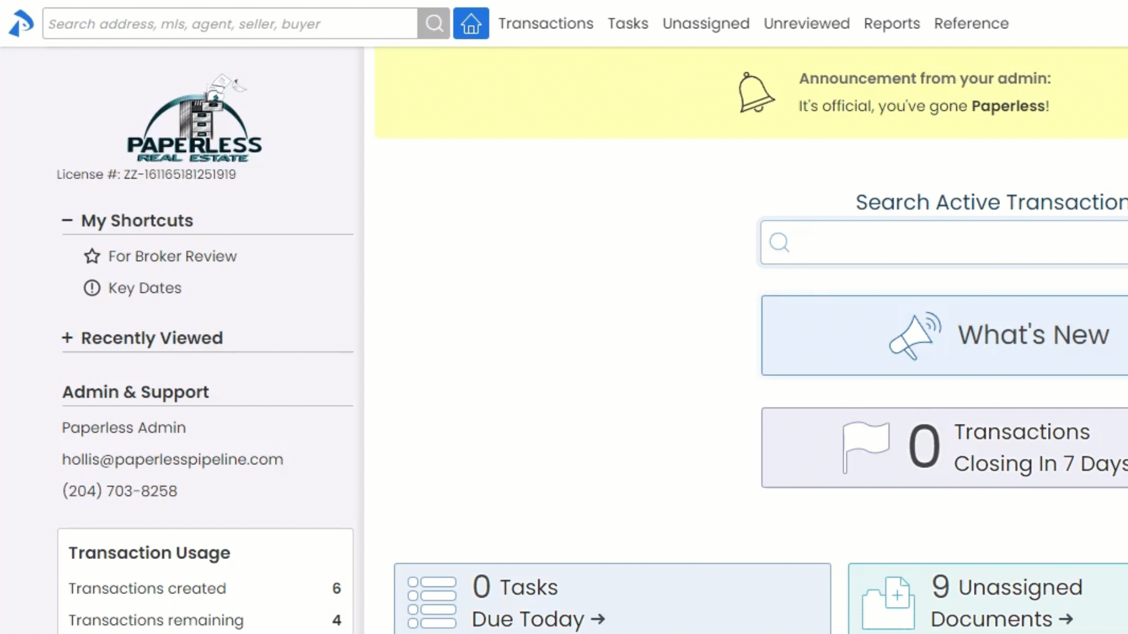Click the top address search input field
The width and height of the screenshot is (1128, 634).
[x=229, y=23]
